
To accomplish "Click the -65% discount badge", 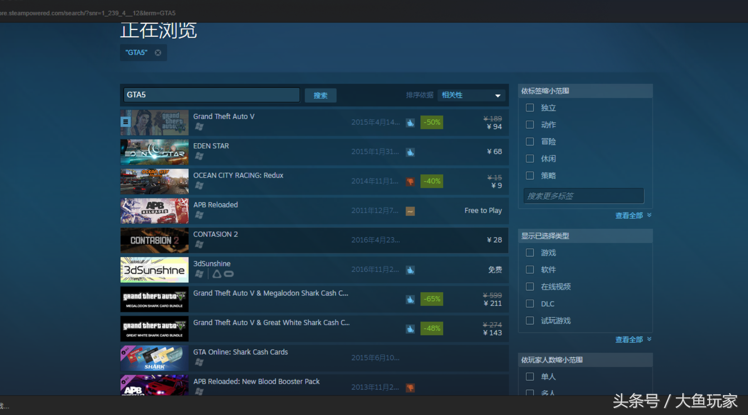I will coord(431,299).
